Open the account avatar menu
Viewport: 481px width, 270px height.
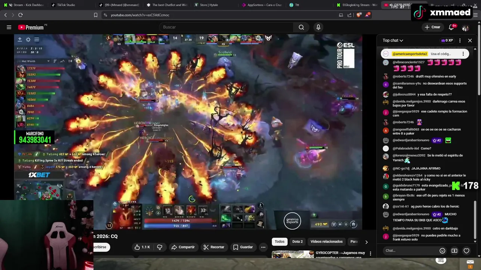point(466,27)
